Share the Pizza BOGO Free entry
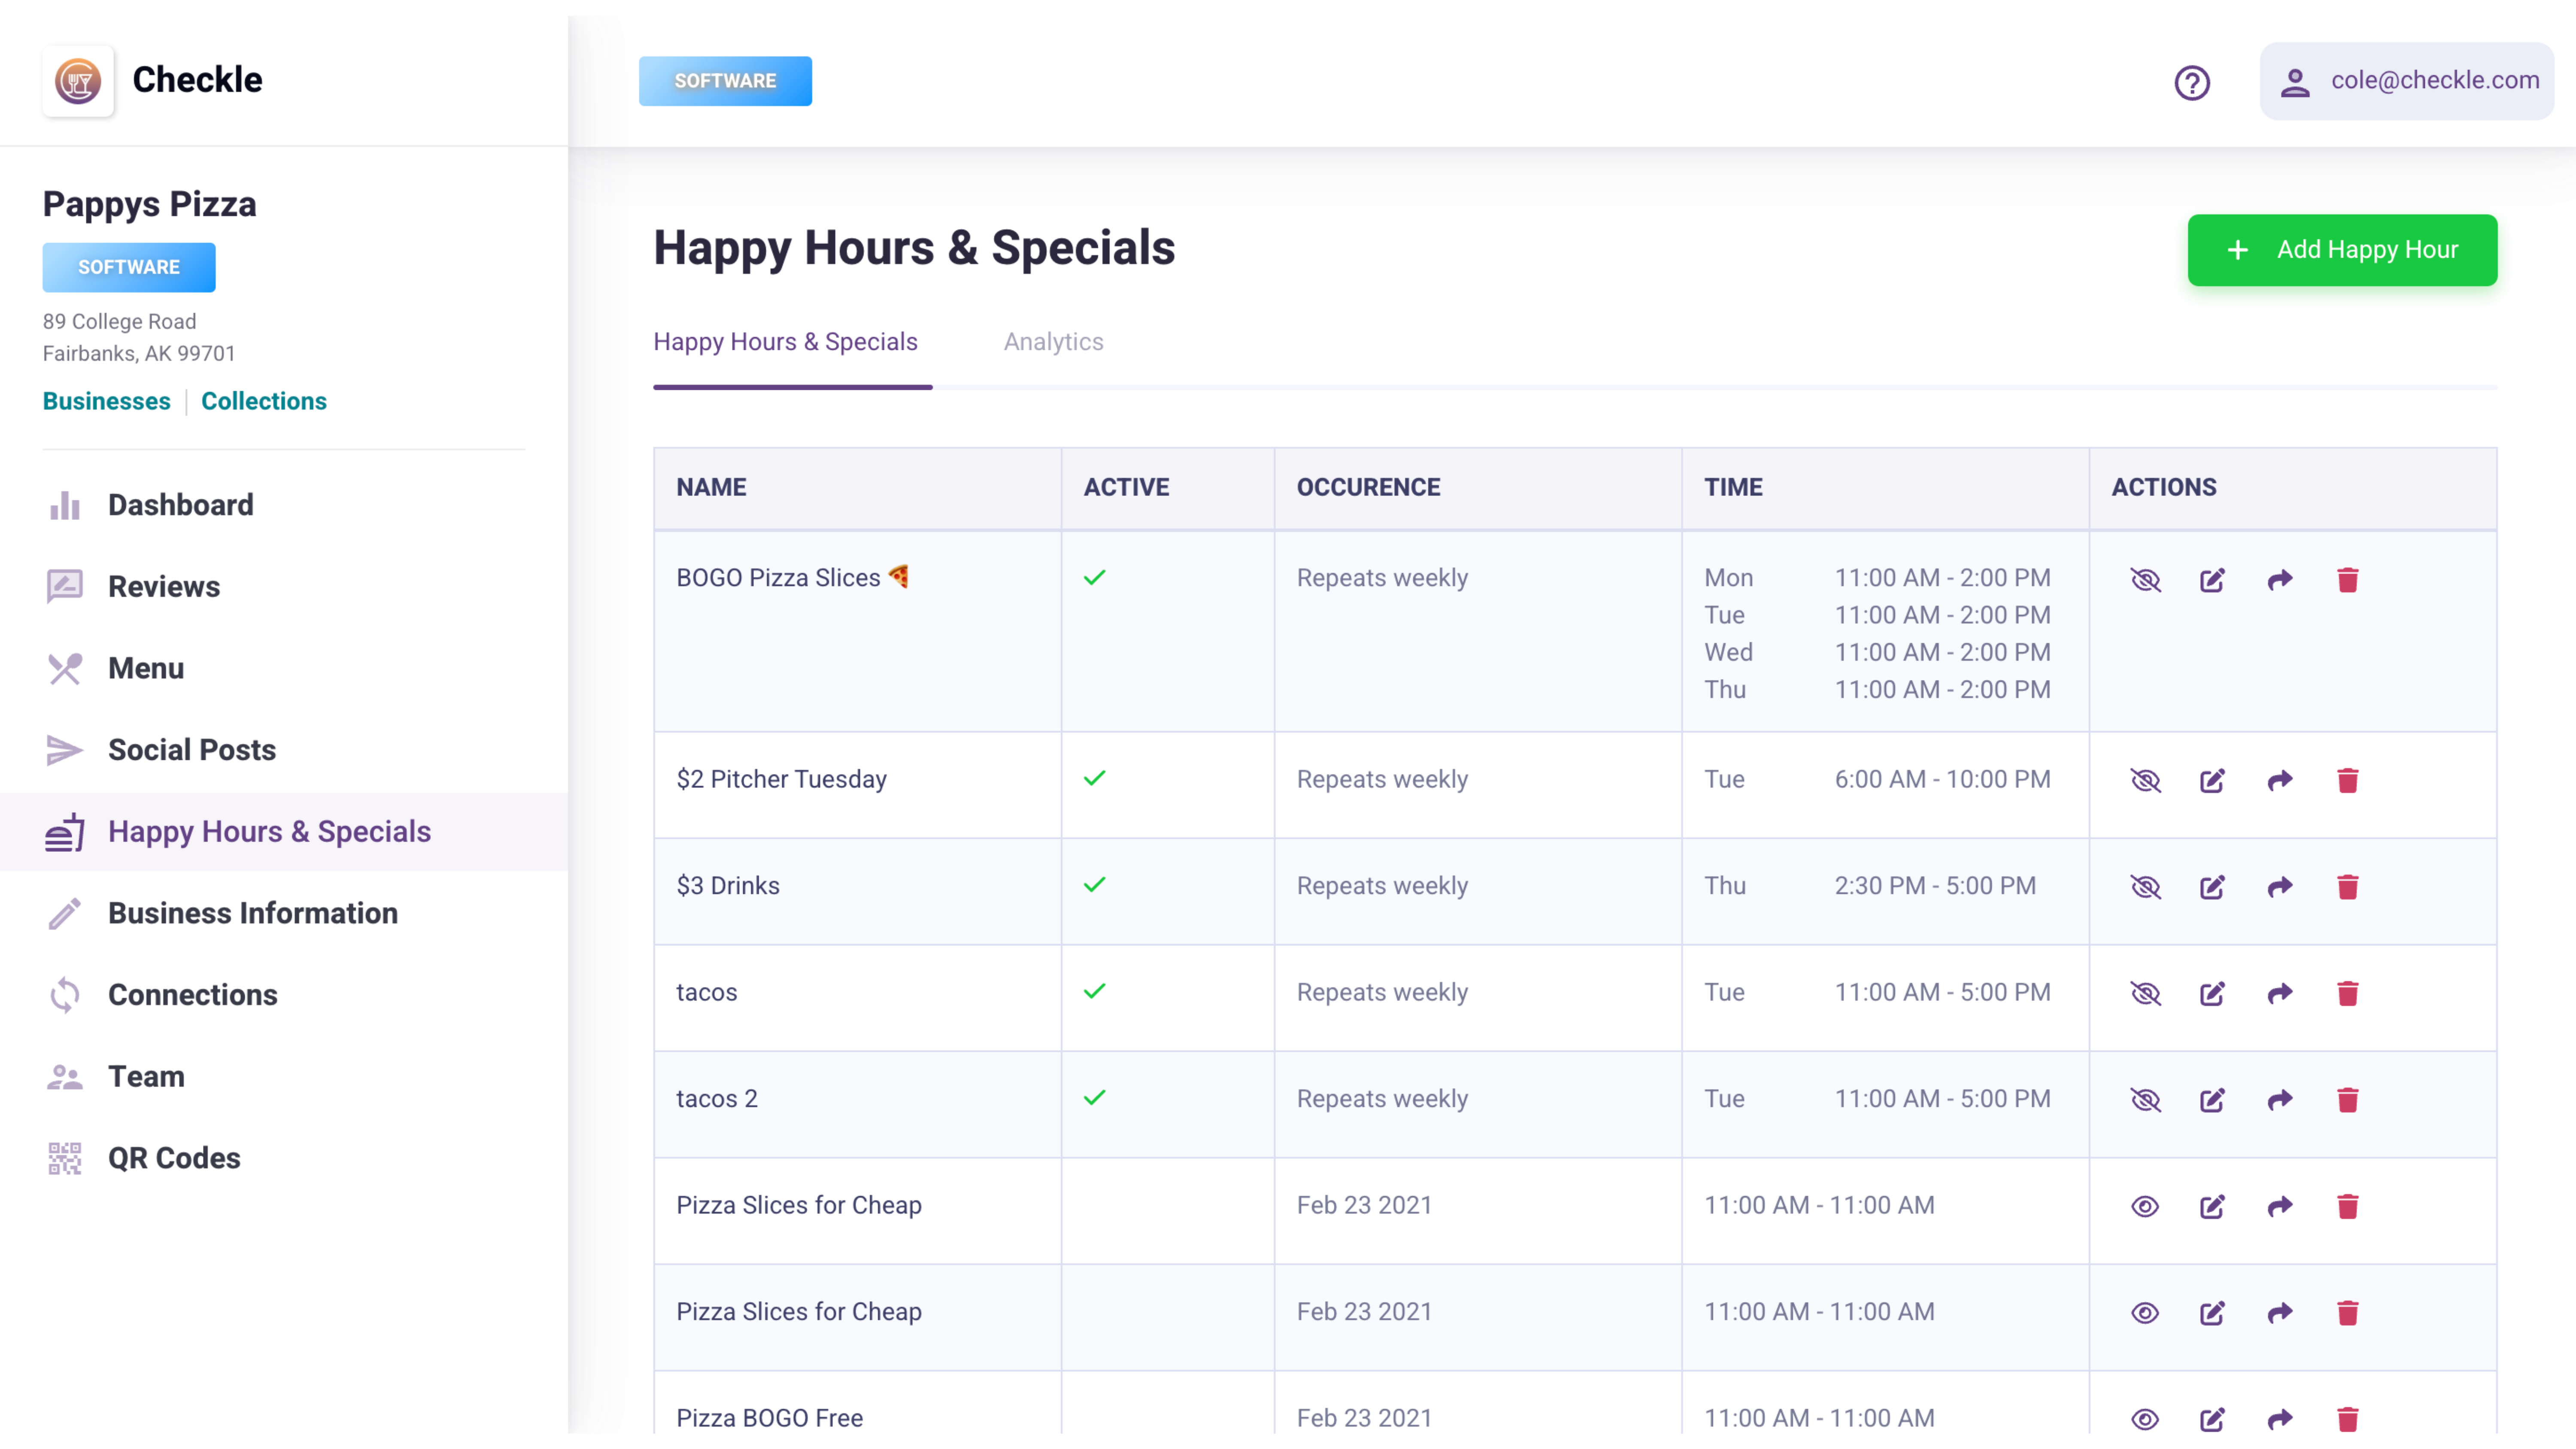Image resolution: width=2576 pixels, height=1449 pixels. coord(2280,1419)
